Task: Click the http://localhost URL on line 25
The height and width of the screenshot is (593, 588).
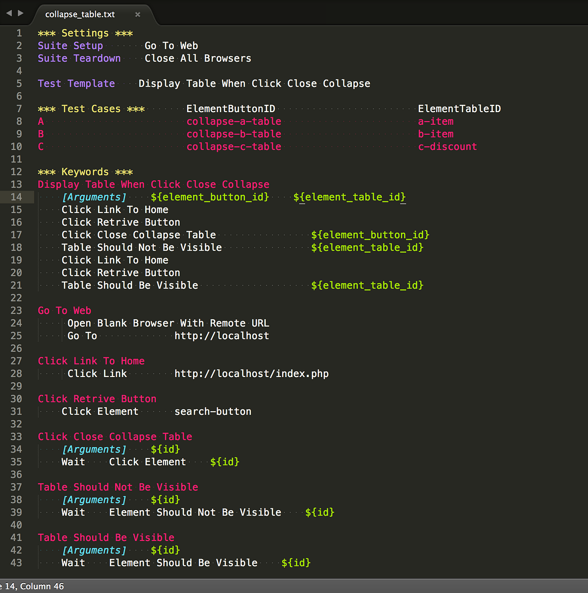Action: [221, 335]
